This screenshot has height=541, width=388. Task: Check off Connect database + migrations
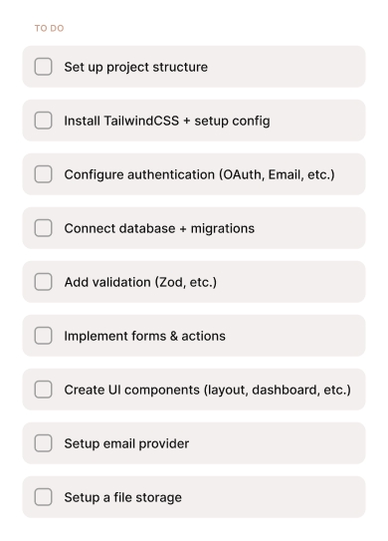point(43,228)
